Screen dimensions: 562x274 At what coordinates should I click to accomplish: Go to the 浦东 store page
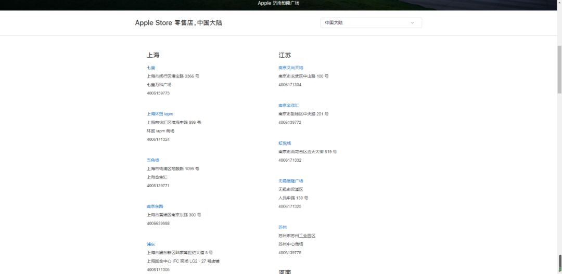click(x=151, y=244)
